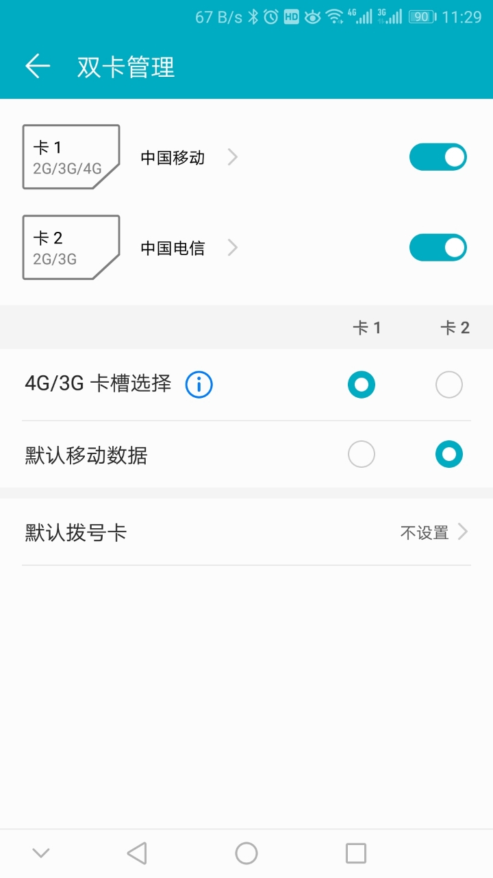Viewport: 493px width, 878px height.
Task: Disable the 中国移动 card 1 switch
Action: point(438,157)
